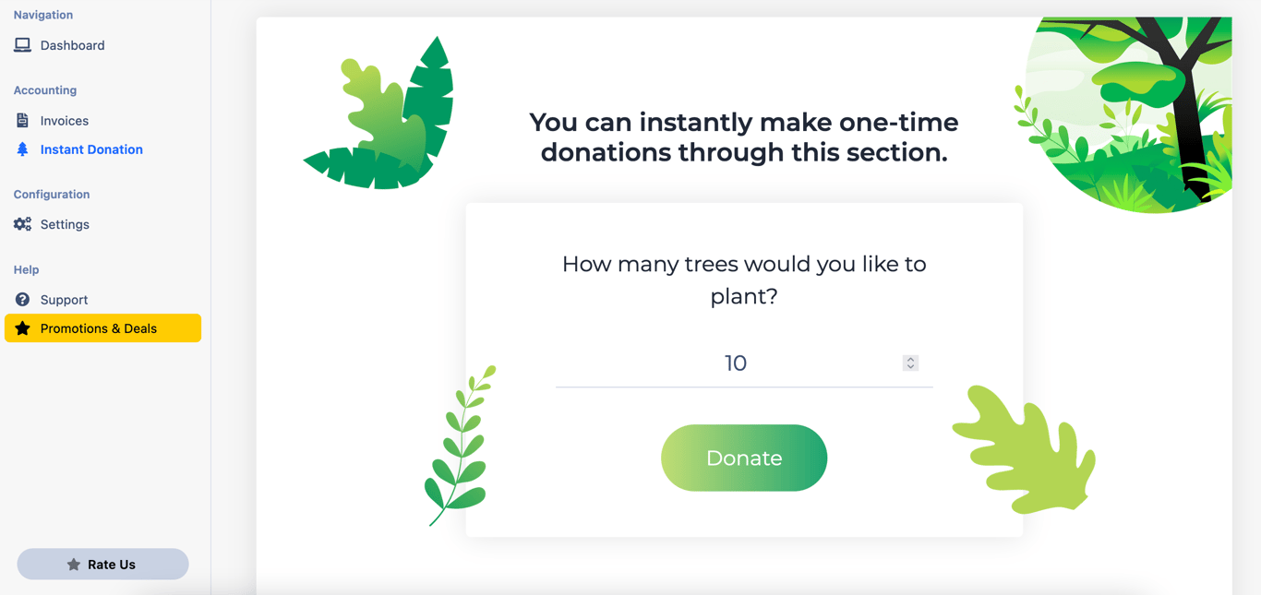Open the Dashboard page

[72, 45]
